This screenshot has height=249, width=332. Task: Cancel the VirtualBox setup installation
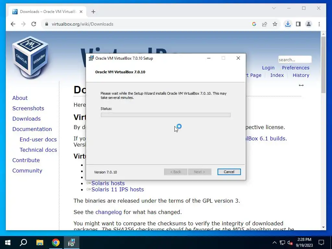[229, 172]
